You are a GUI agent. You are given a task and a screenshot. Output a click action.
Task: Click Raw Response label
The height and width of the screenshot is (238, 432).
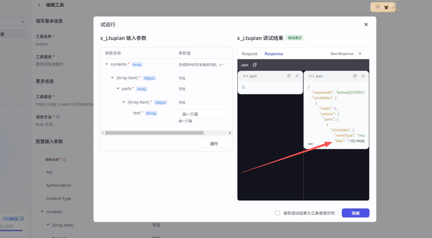tap(342, 54)
